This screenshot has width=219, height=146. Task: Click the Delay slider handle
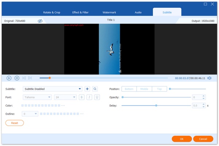pyautogui.click(x=156, y=105)
